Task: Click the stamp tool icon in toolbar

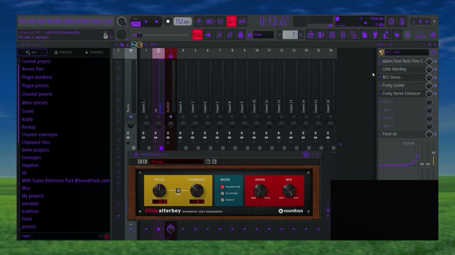Action: [x=240, y=35]
